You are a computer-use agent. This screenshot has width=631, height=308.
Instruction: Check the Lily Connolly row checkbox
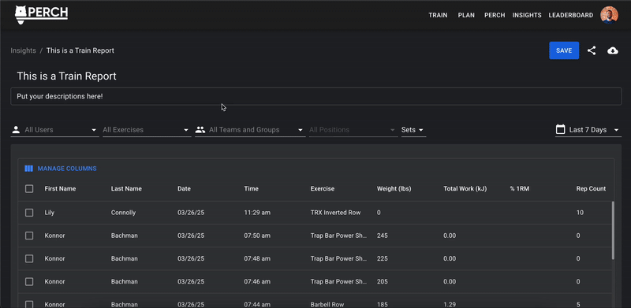coord(29,213)
